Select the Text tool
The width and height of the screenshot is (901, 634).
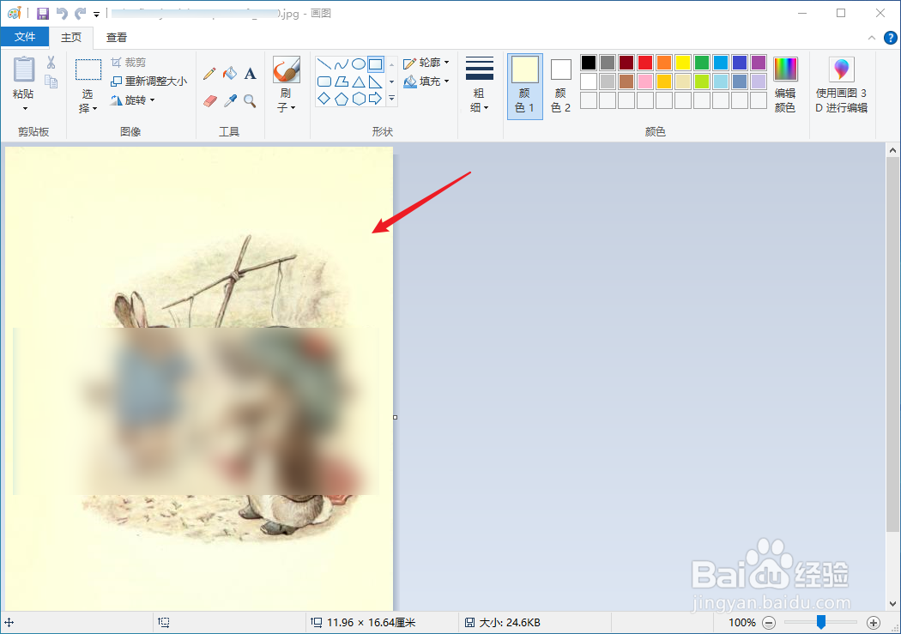point(250,74)
